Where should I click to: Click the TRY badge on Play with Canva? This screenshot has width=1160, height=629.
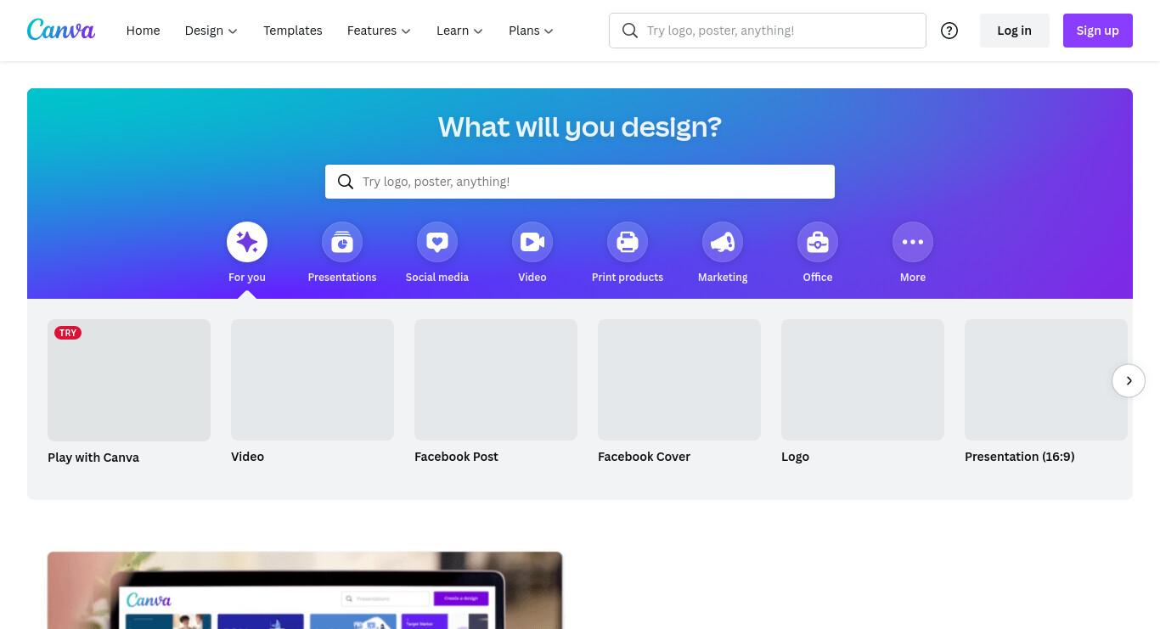point(68,333)
